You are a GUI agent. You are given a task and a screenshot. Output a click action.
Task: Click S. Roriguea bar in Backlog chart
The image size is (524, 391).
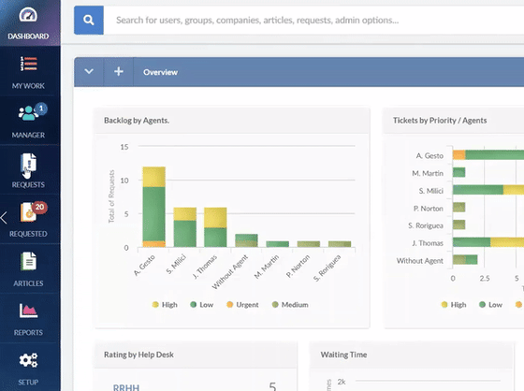point(340,244)
